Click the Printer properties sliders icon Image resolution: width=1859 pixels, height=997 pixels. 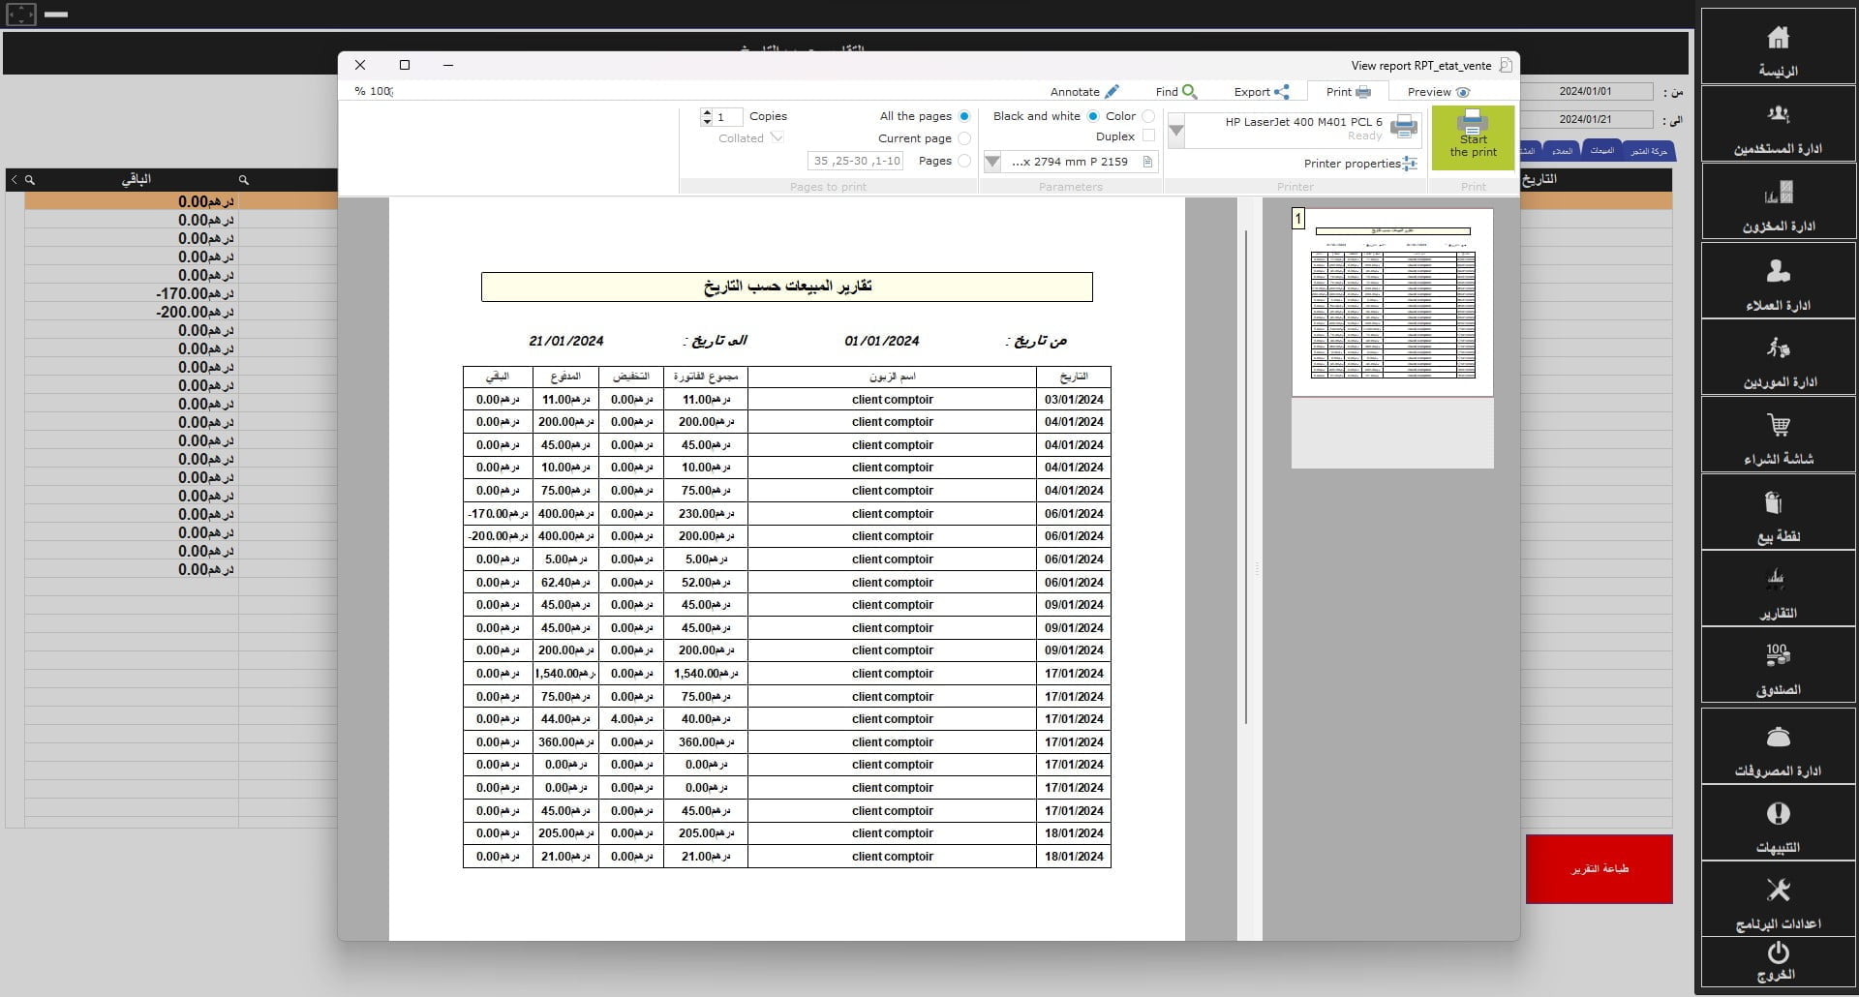pyautogui.click(x=1410, y=164)
